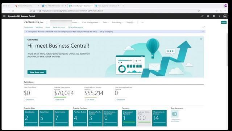Click See more under $55,214
Image resolution: width=232 pixels, height=131 pixels.
tap(90, 100)
